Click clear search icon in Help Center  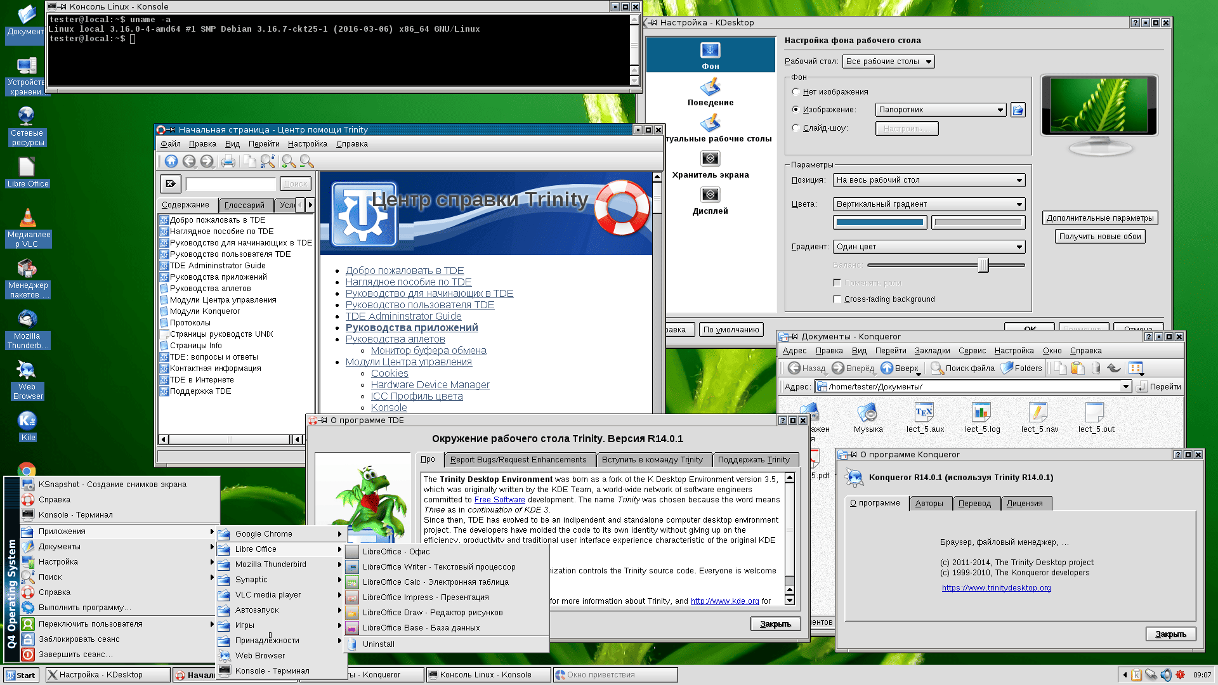point(170,184)
